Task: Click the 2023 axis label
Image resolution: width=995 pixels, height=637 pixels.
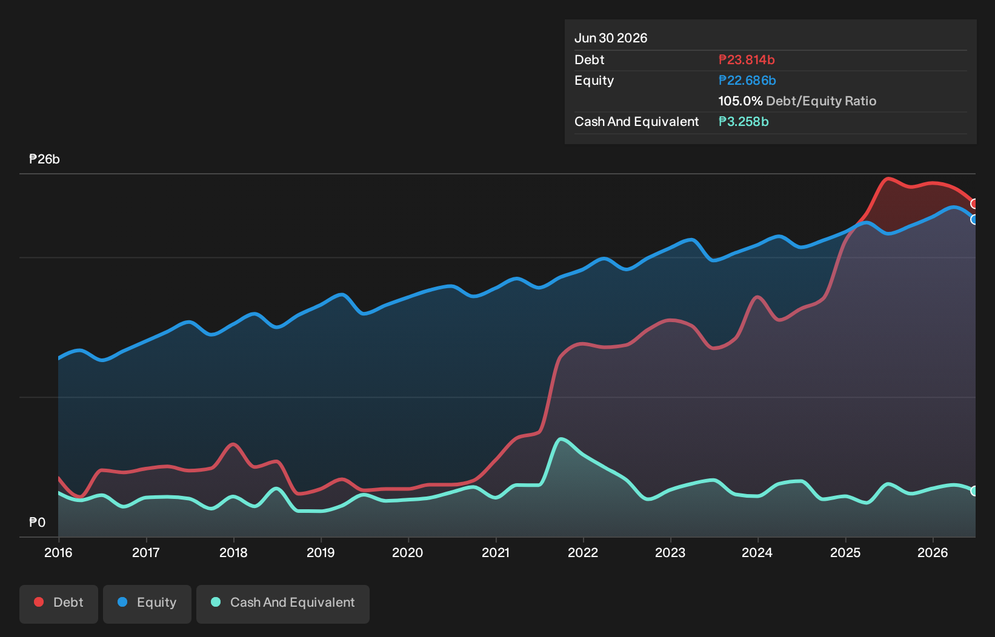Action: coord(670,552)
